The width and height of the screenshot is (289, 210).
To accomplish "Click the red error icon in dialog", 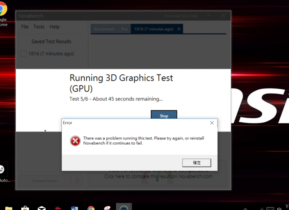I will [75, 141].
